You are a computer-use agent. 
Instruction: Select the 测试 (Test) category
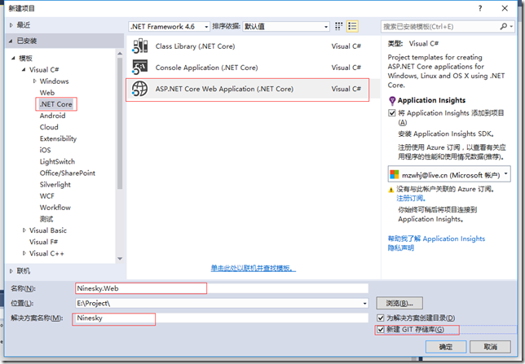point(46,219)
